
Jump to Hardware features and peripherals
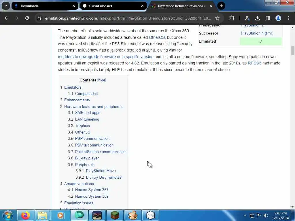(92, 106)
